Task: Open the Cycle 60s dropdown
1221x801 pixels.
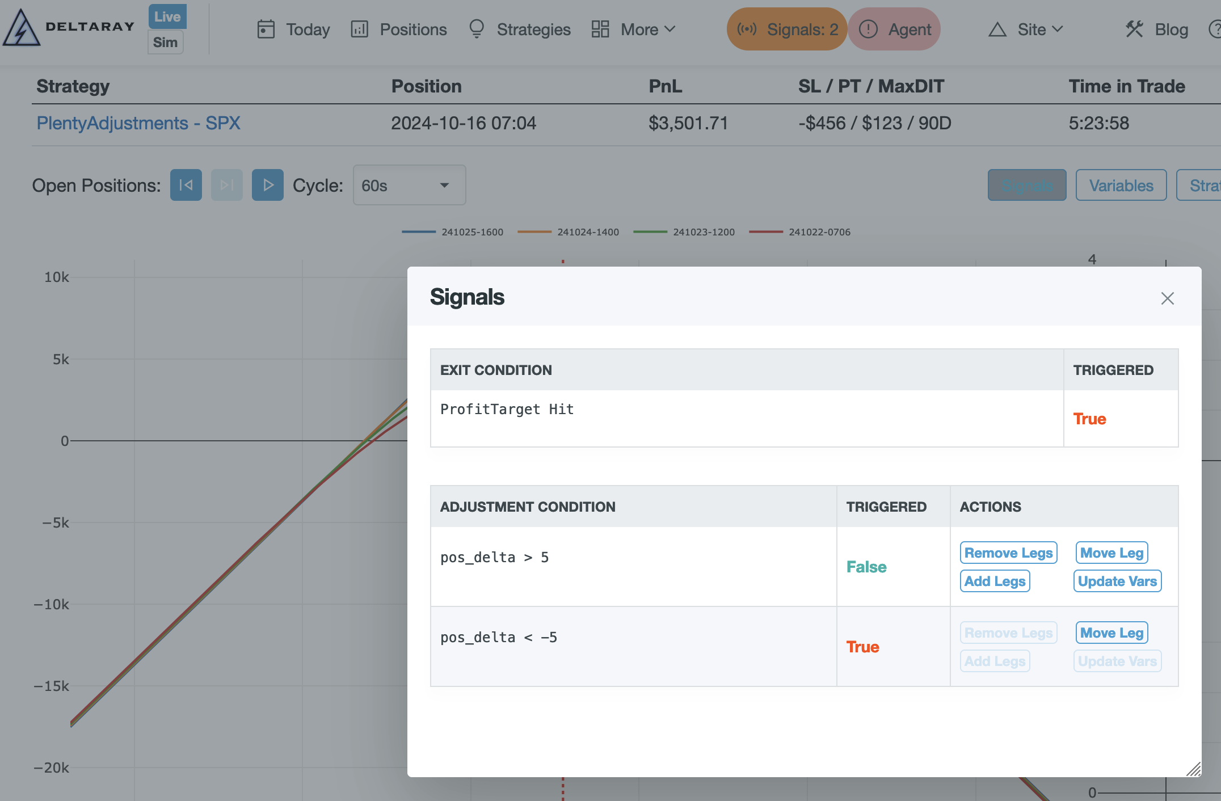Action: point(409,185)
